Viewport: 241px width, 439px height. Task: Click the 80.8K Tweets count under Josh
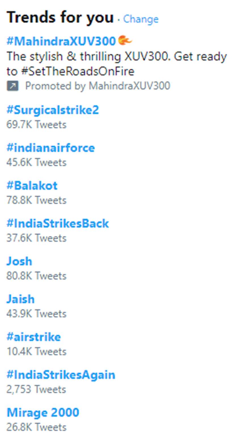click(36, 276)
